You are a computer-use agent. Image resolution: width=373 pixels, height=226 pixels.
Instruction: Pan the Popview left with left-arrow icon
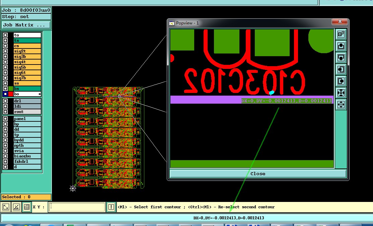(x=341, y=70)
